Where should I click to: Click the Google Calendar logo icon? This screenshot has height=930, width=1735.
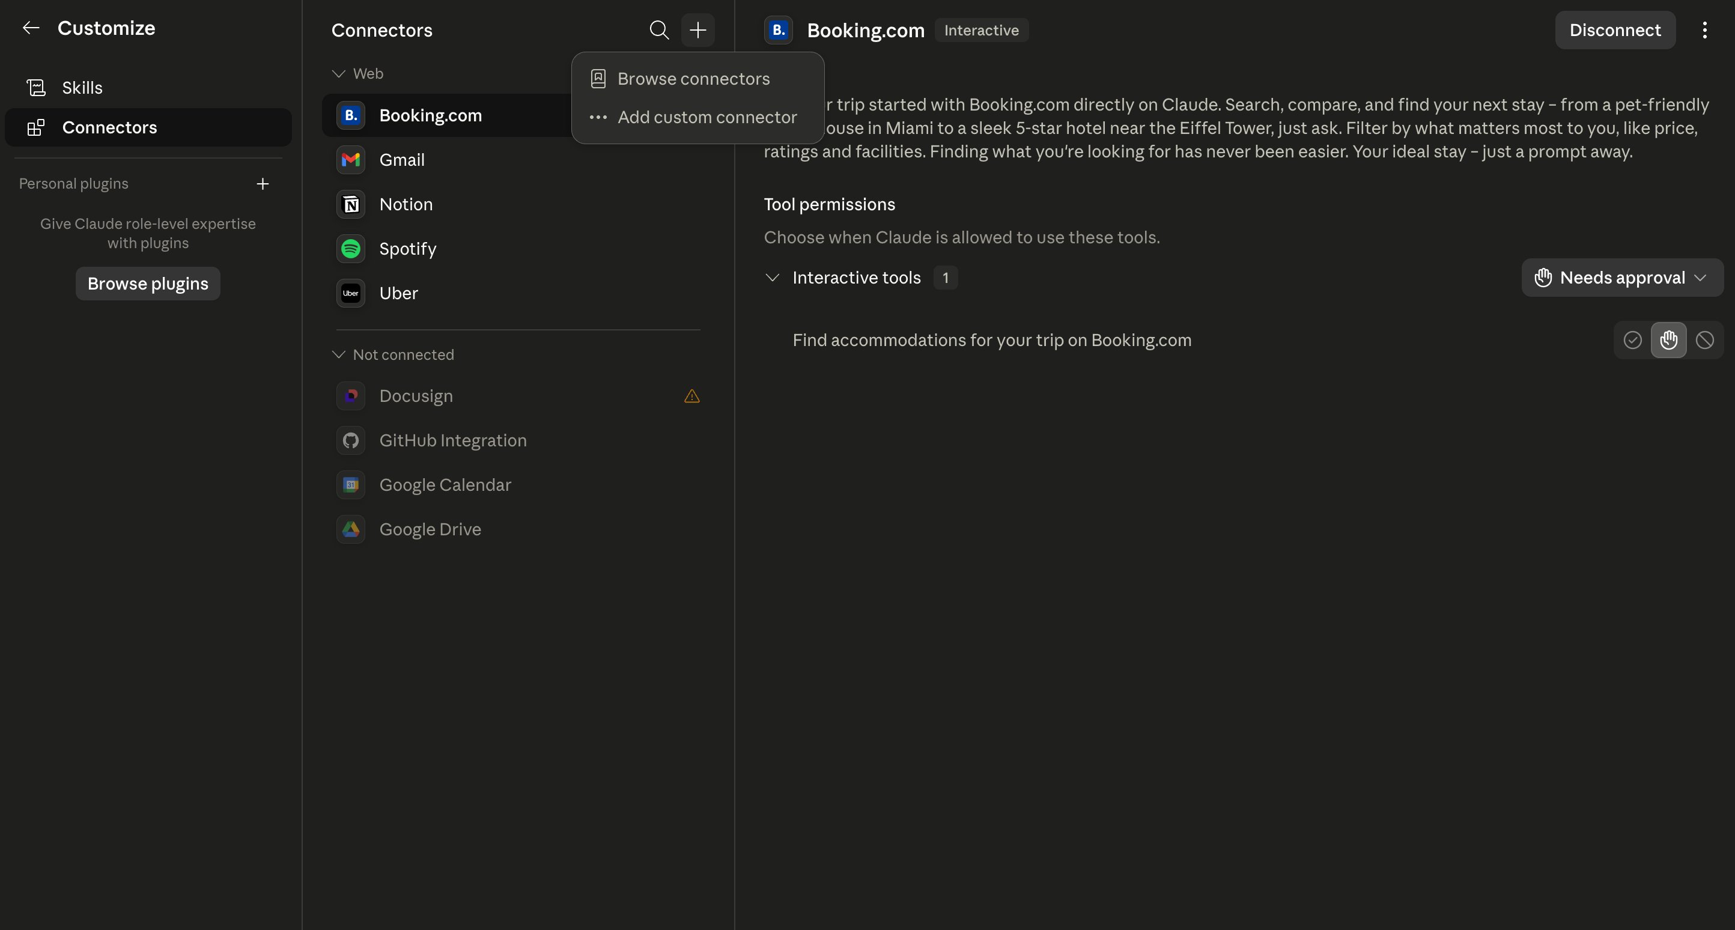(351, 485)
